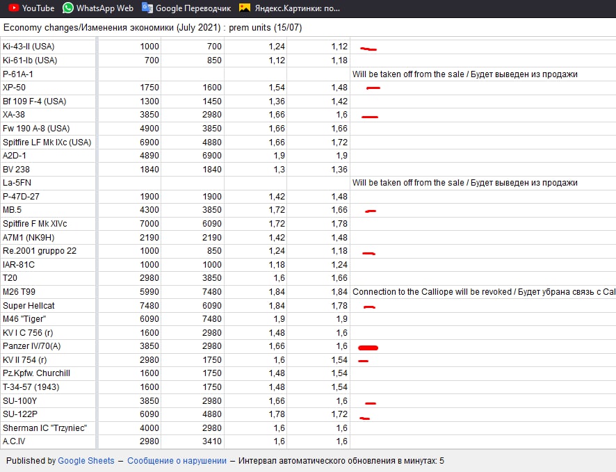The width and height of the screenshot is (616, 472).
Task: Select the BV 238 row name
Action: 16,169
